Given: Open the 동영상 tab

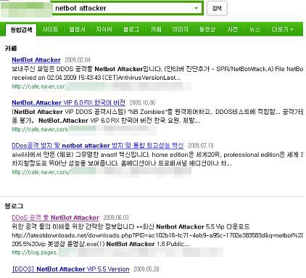Looking at the screenshot, I should [x=207, y=30].
